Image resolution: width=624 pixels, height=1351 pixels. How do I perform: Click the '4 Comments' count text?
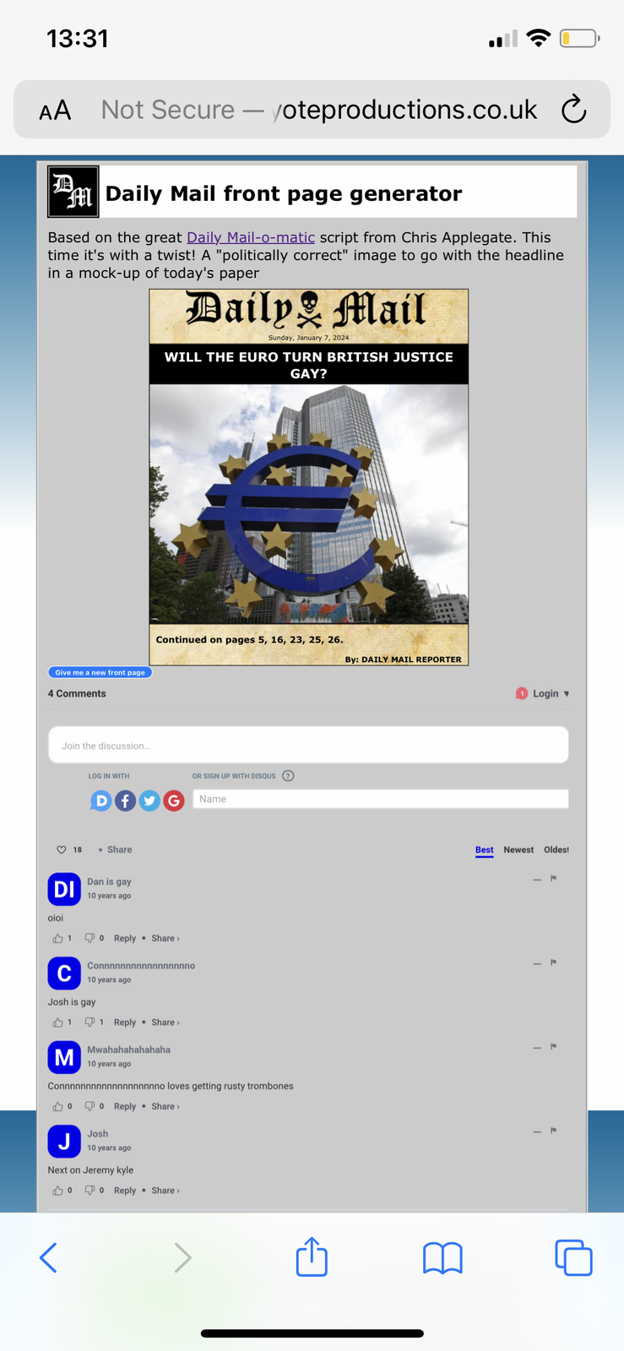coord(77,693)
